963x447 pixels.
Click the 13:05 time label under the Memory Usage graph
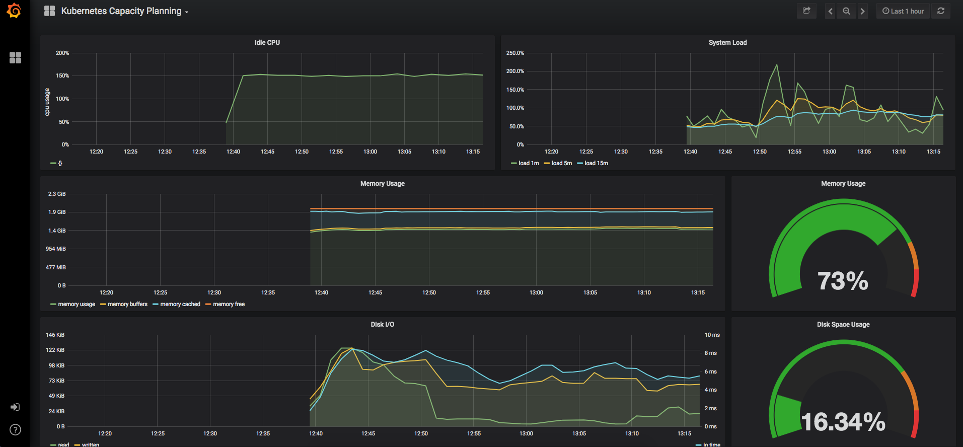(x=590, y=292)
